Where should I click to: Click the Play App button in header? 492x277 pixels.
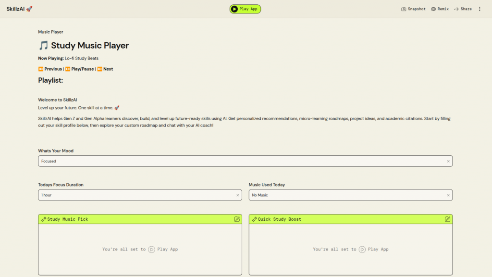pos(245,9)
